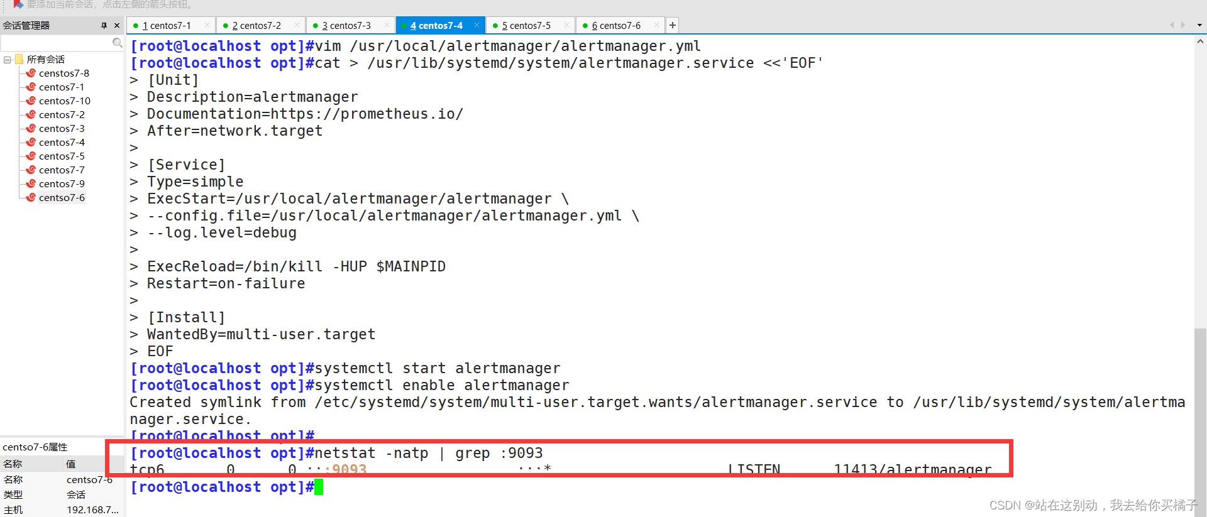The height and width of the screenshot is (517, 1207).
Task: Close the centso7-6 tab
Action: 656,25
